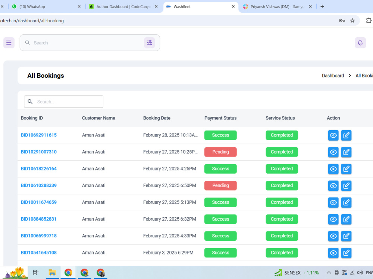Edit booking BID10618226164
This screenshot has height=279, width=373.
coord(346,169)
